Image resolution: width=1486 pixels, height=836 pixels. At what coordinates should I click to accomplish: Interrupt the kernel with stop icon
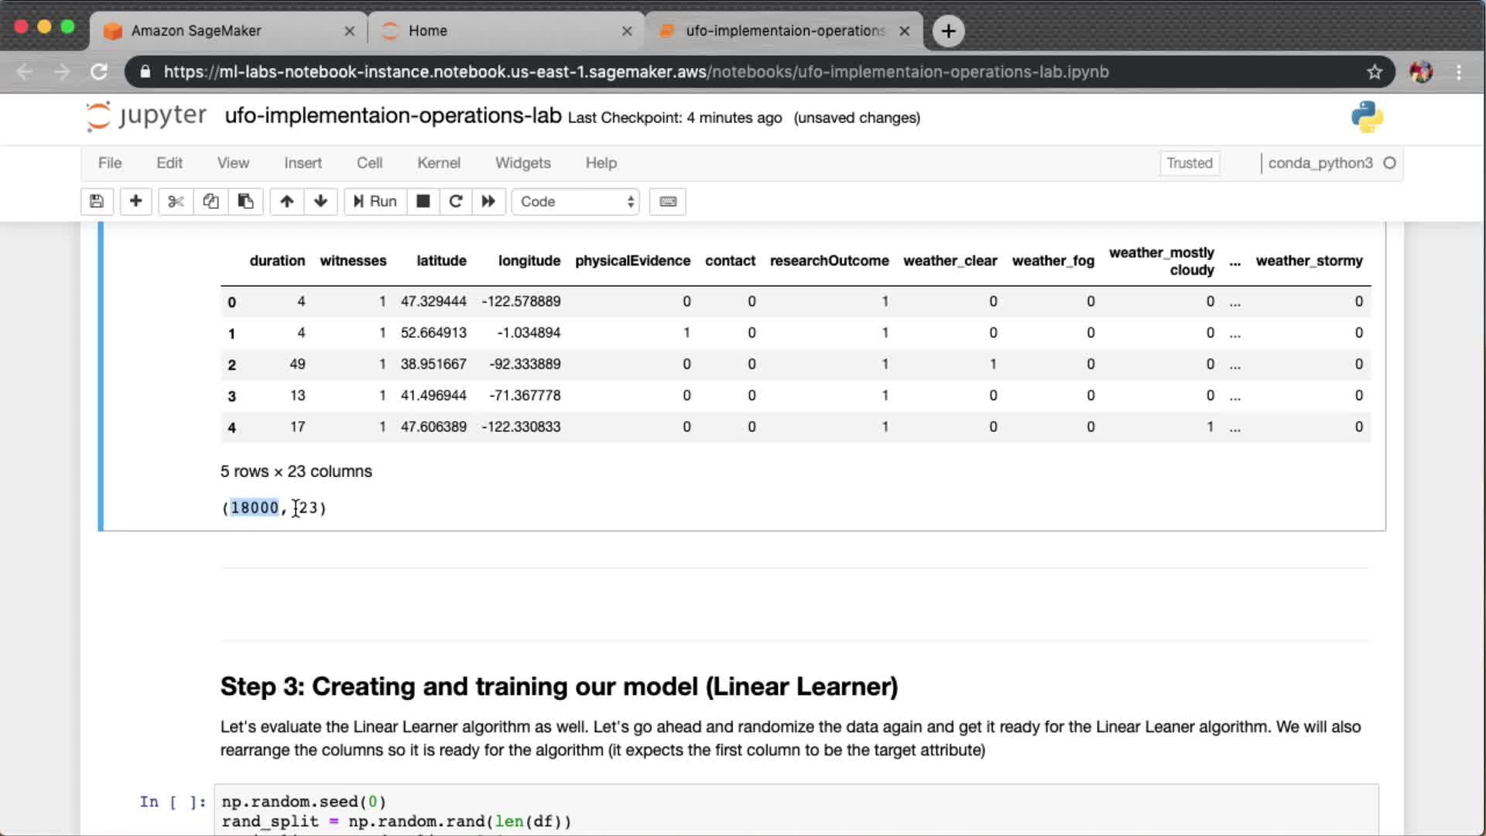pyautogui.click(x=423, y=201)
